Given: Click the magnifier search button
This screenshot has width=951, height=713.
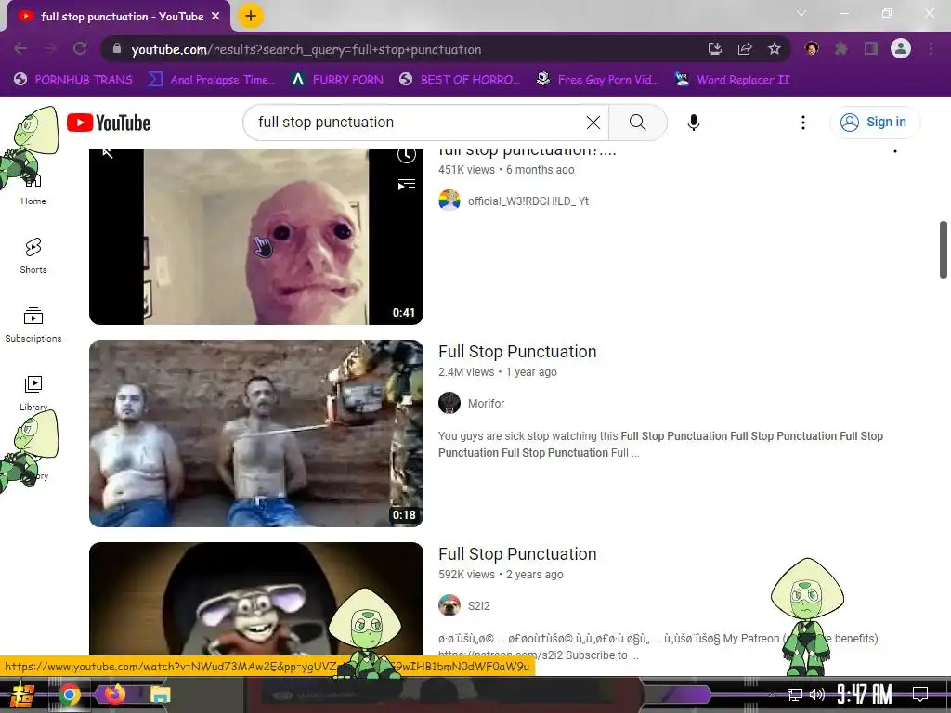Looking at the screenshot, I should (x=637, y=123).
